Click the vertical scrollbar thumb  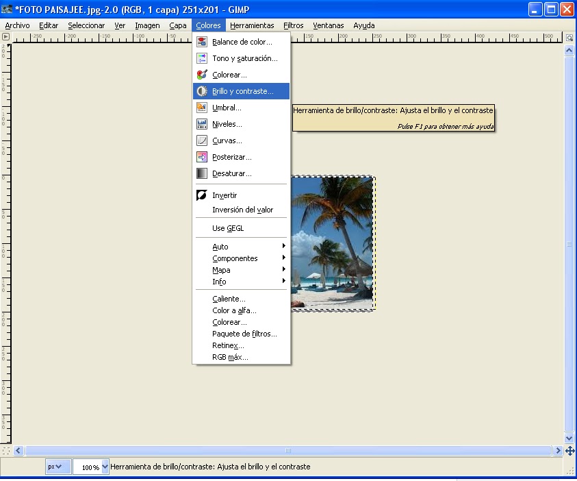click(x=569, y=244)
